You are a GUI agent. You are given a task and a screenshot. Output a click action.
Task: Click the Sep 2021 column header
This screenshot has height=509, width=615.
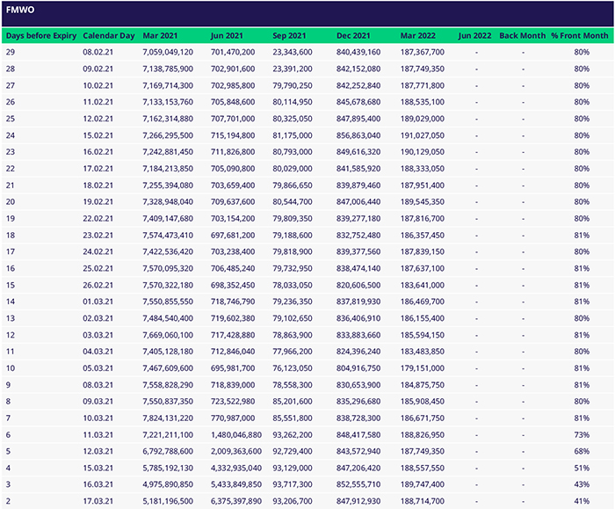tap(290, 36)
